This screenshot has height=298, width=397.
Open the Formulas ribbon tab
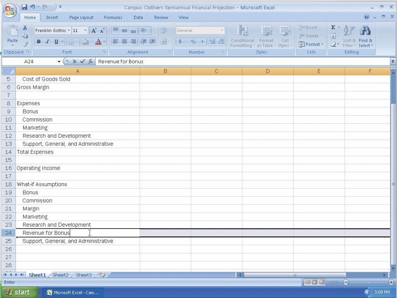pos(113,17)
